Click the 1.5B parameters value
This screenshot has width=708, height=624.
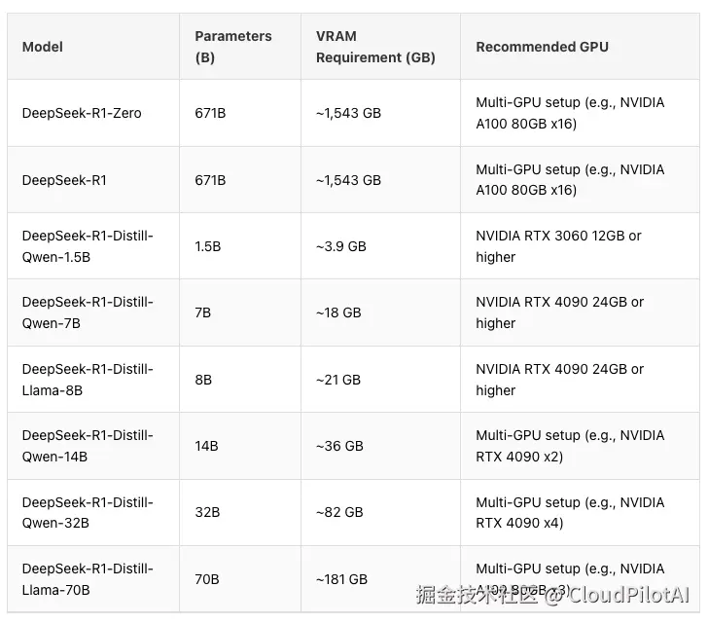click(208, 246)
